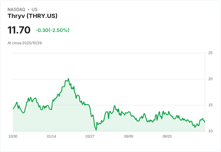221x152 pixels.
Task: Click the At close 2025/10/29 timestamp
Action: point(25,43)
